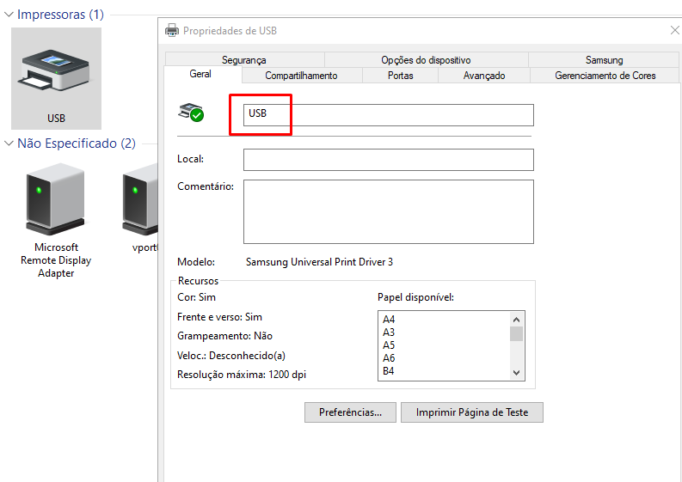The width and height of the screenshot is (682, 482).
Task: Switch to the Samsung tab
Action: click(x=604, y=60)
